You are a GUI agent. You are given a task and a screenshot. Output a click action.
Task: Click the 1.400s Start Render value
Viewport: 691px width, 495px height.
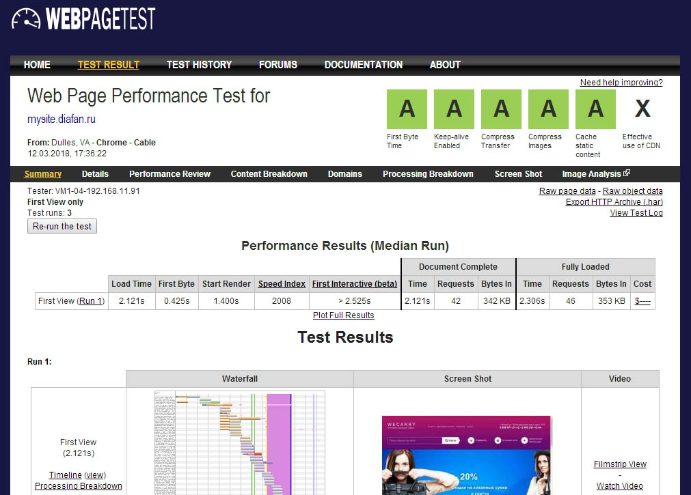[226, 301]
